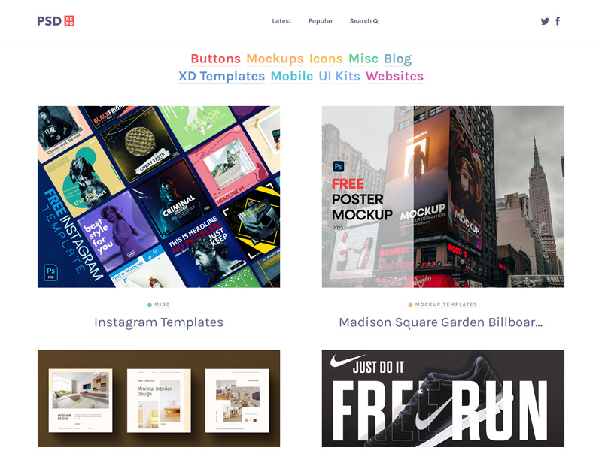Select the Misc category heading link
Image resolution: width=602 pixels, height=451 pixels.
coord(363,59)
